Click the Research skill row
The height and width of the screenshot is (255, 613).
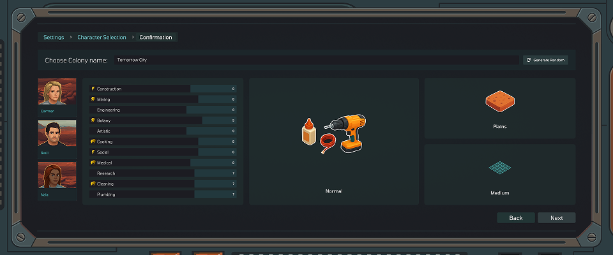coord(163,173)
